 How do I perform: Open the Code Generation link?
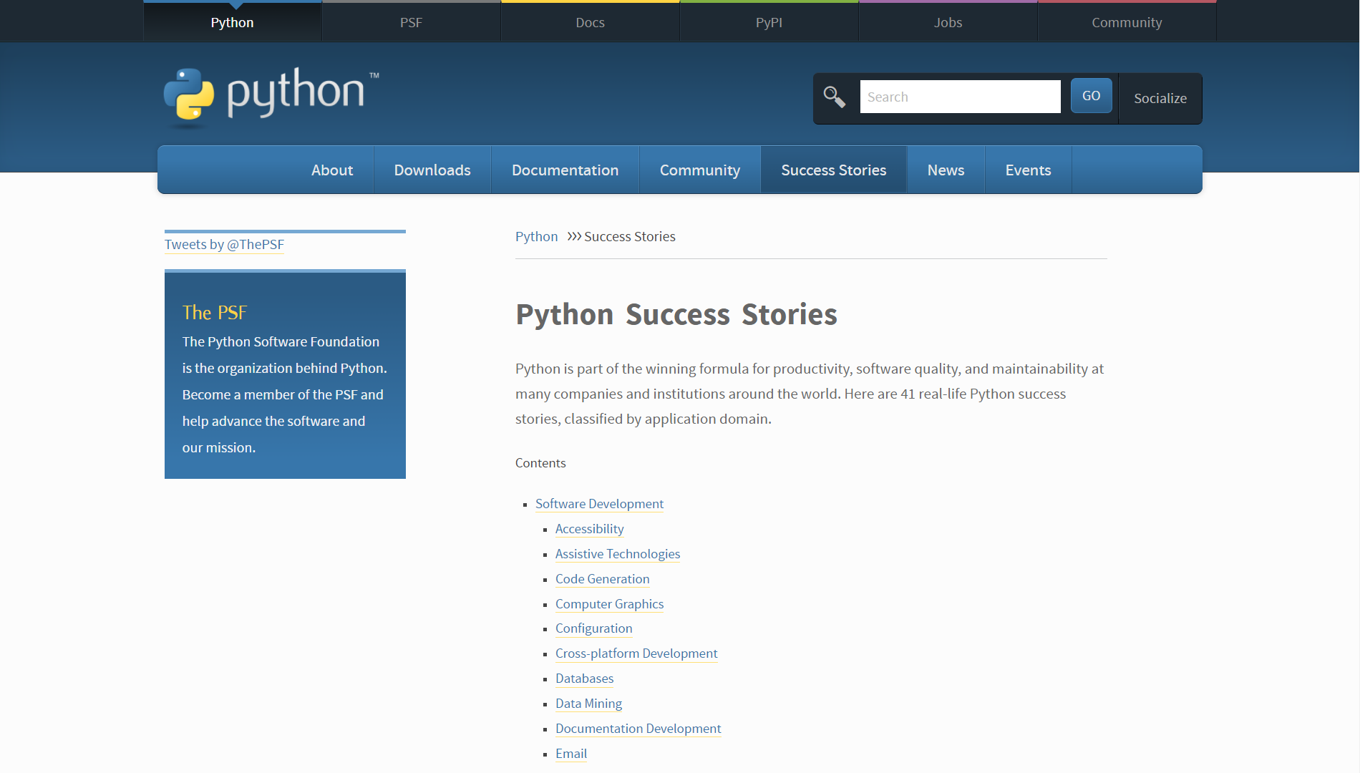[603, 579]
